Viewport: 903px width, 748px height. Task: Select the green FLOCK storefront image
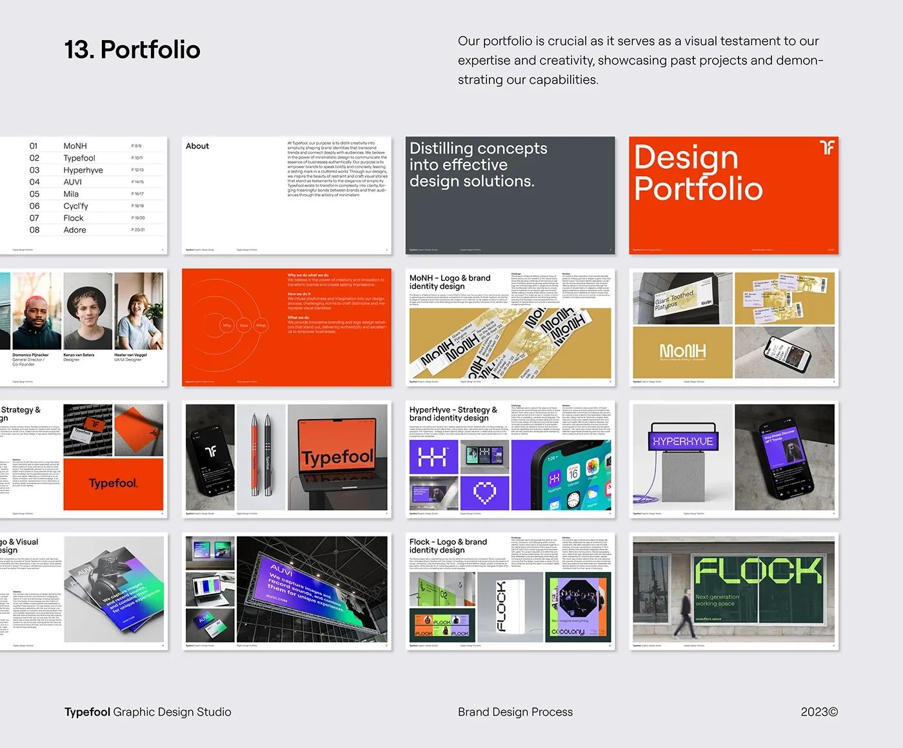click(734, 589)
